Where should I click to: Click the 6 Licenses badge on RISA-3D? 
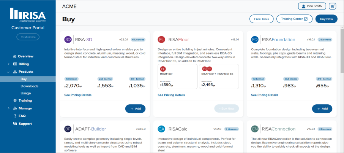[x=138, y=40]
